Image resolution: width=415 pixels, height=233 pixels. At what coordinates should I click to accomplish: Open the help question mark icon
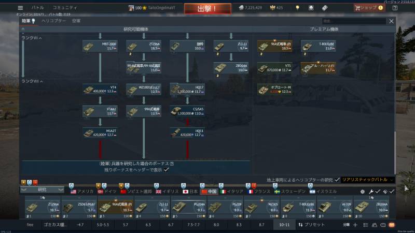pyautogui.click(x=395, y=8)
